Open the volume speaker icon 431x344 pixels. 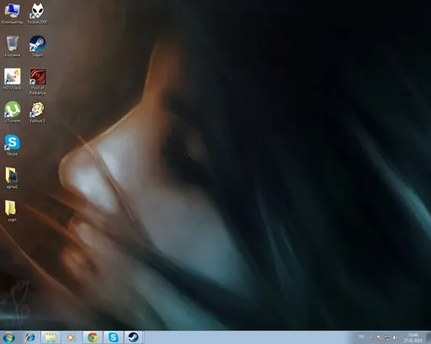(395, 338)
